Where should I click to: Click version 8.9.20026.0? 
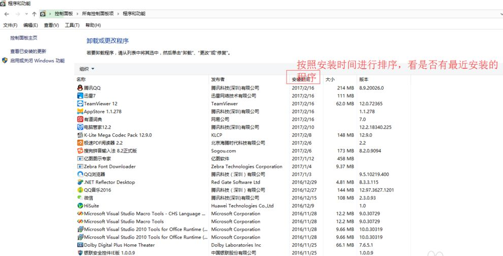pyautogui.click(x=372, y=88)
